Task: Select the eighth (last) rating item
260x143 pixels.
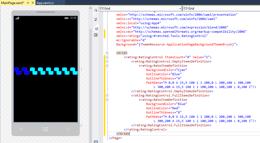Action: coord(74,71)
